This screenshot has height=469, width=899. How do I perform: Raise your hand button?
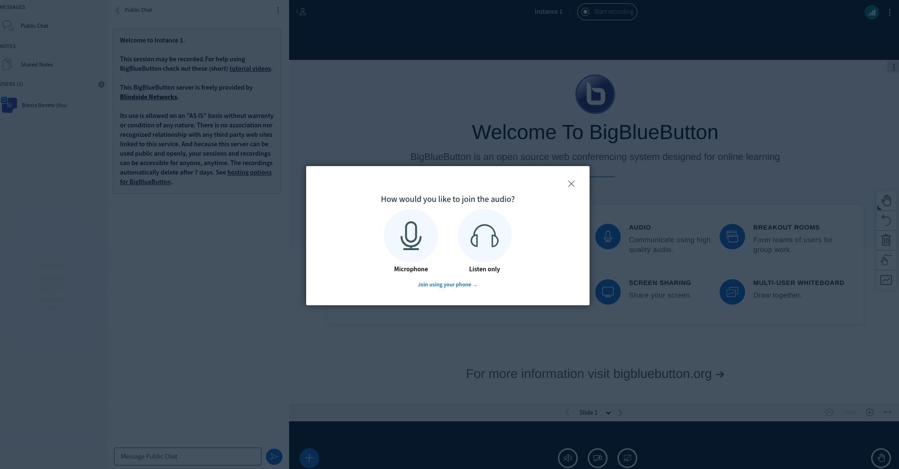click(881, 458)
